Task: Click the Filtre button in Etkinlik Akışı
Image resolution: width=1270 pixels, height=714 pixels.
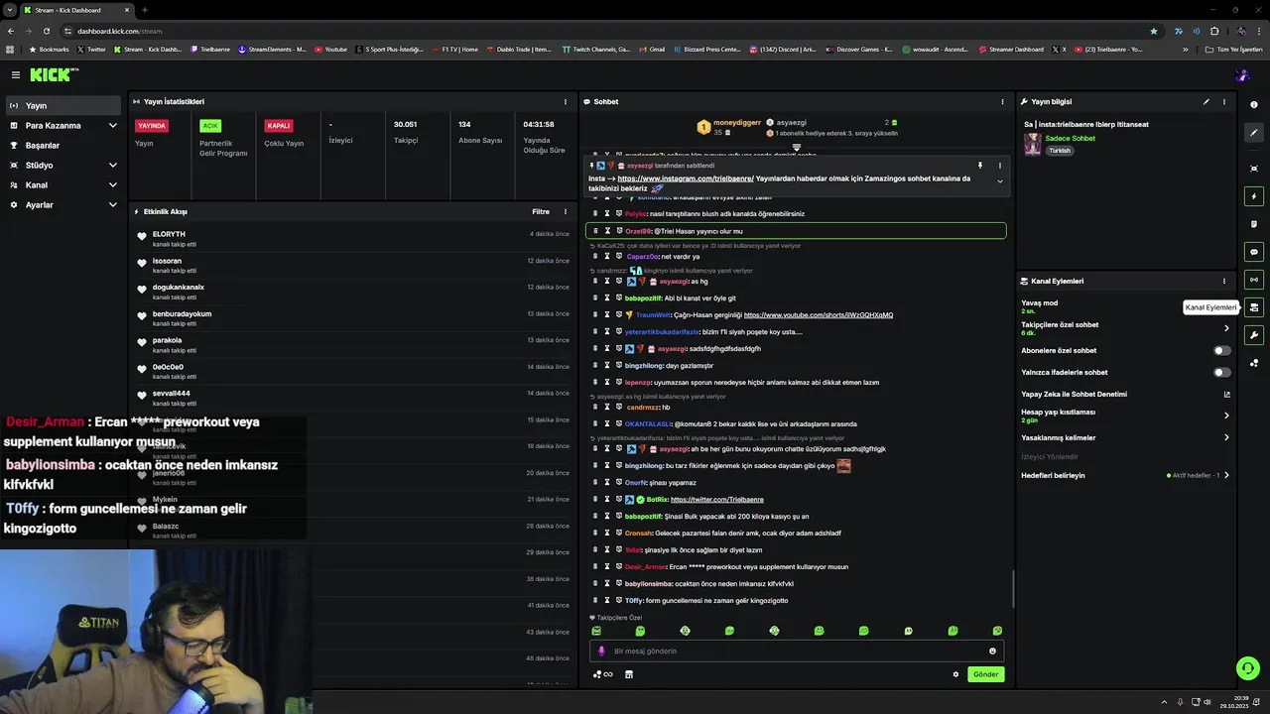Action: click(x=541, y=212)
